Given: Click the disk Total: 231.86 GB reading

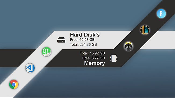Looking at the screenshot, I should click(84, 44).
